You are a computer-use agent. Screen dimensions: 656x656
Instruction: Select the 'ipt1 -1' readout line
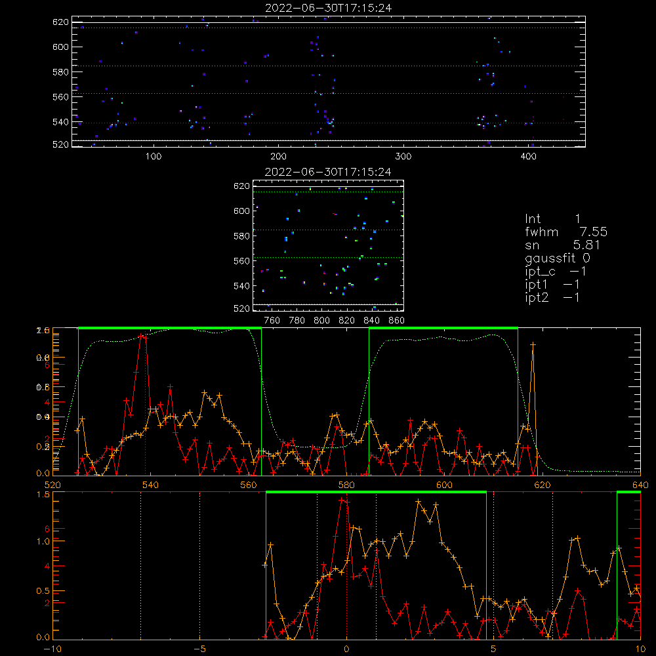click(552, 285)
